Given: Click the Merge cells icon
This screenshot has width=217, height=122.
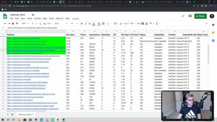Looking at the screenshot, I should 108,24.
